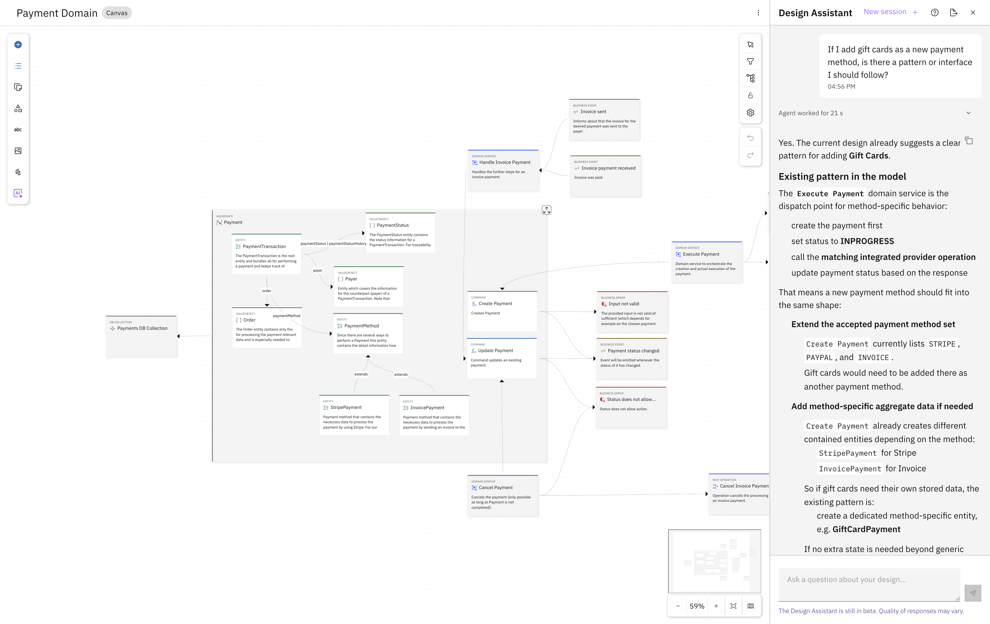Screen dimensions: 990x624
Task: Select the Execute Payment domain service card
Action: click(x=707, y=262)
